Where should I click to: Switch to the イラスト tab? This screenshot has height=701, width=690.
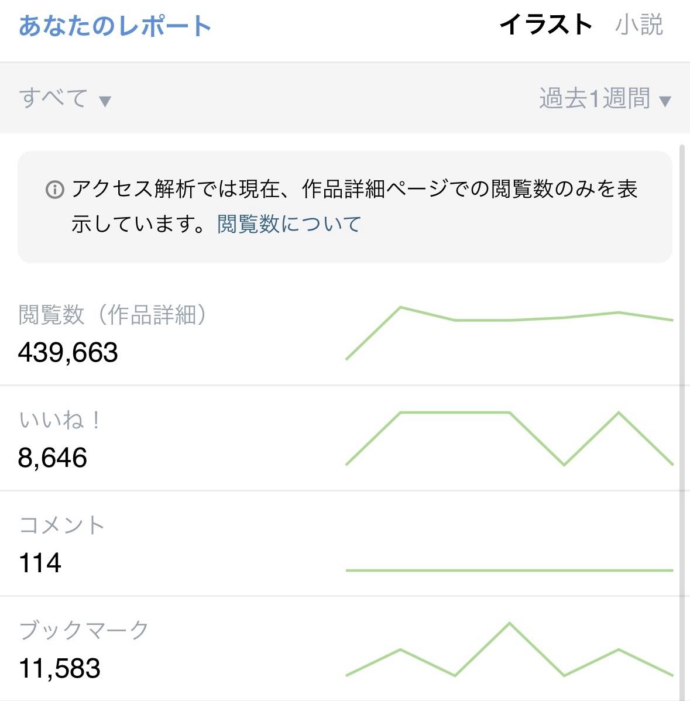545,25
